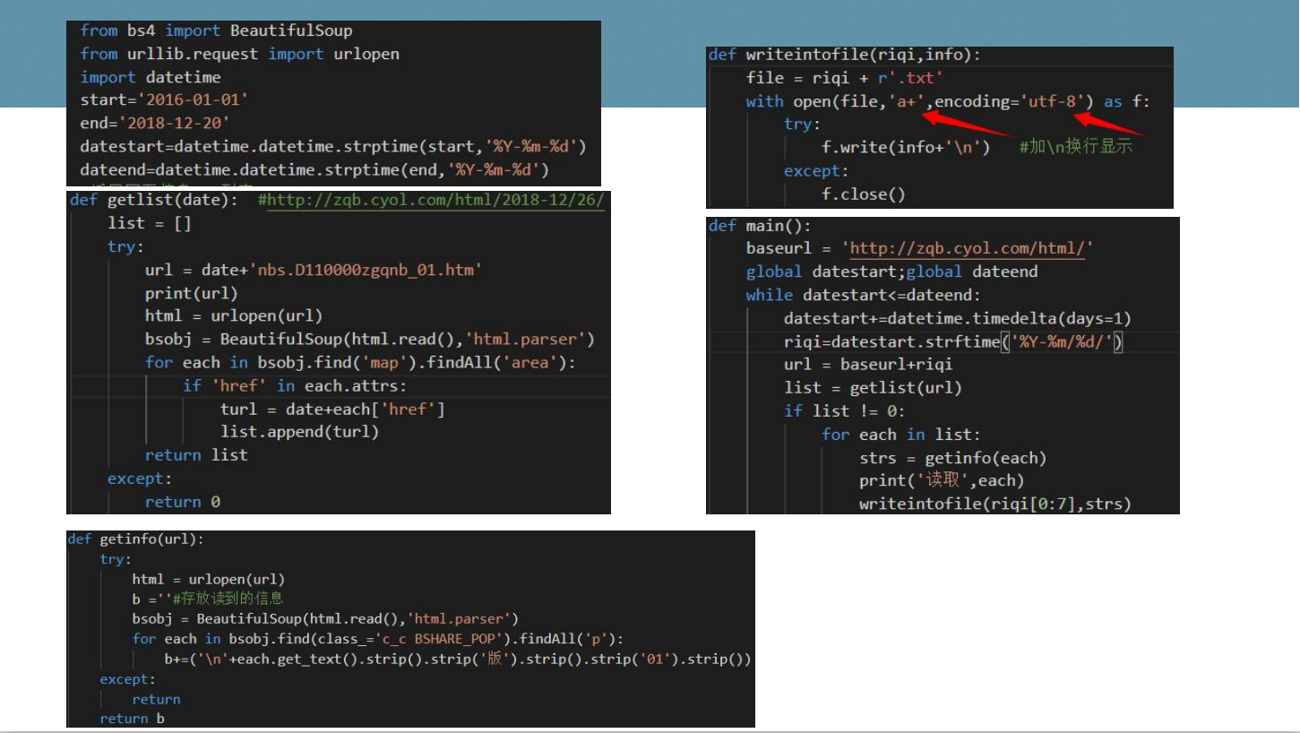Image resolution: width=1300 pixels, height=733 pixels.
Task: Click the 'list.append(turl)' statement
Action: (299, 432)
